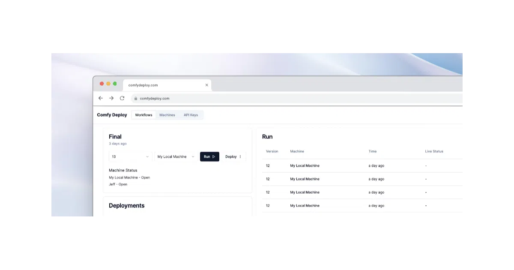Viewport: 514px width, 270px height.
Task: Click the Live Status column header
Action: [x=434, y=151]
